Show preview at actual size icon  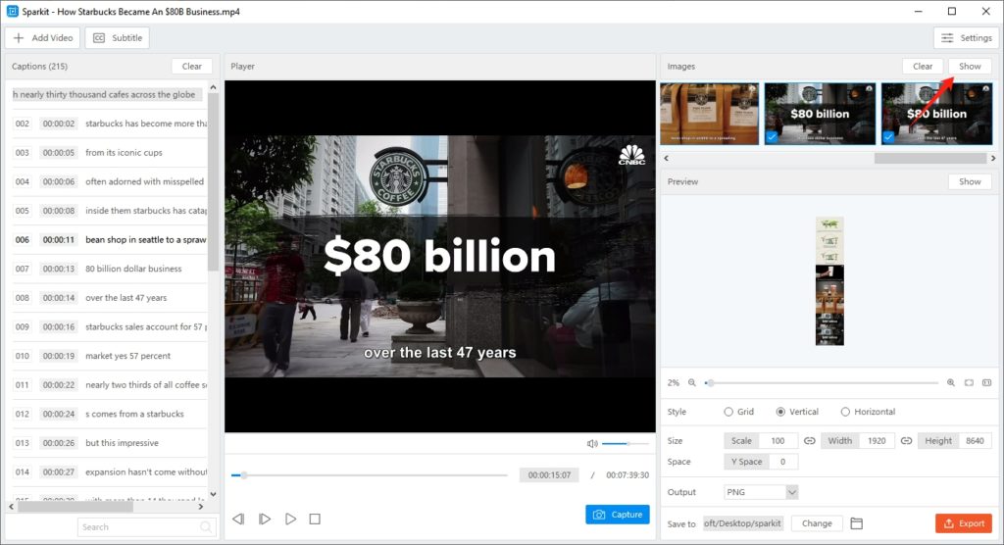point(986,382)
